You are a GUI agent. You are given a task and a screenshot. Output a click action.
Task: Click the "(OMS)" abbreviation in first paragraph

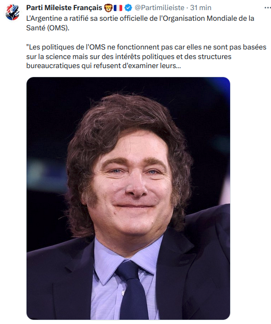pyautogui.click(x=58, y=28)
